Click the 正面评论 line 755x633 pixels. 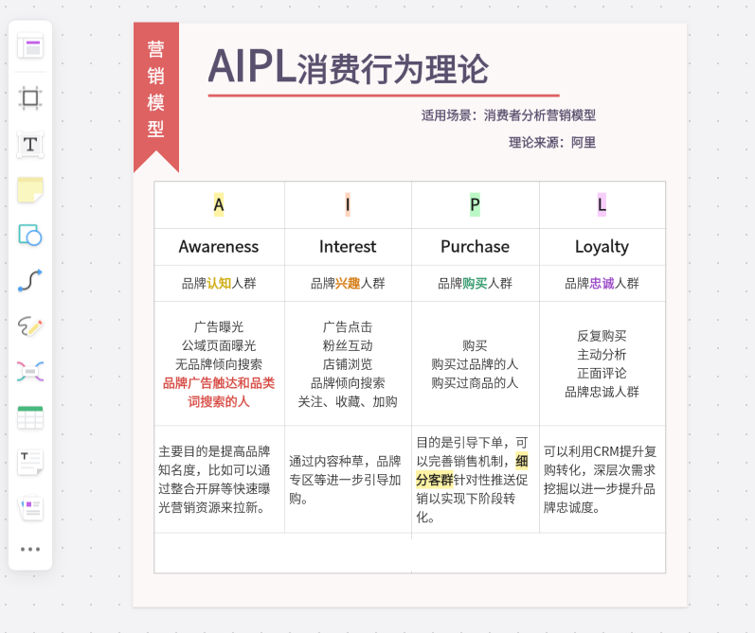(602, 373)
